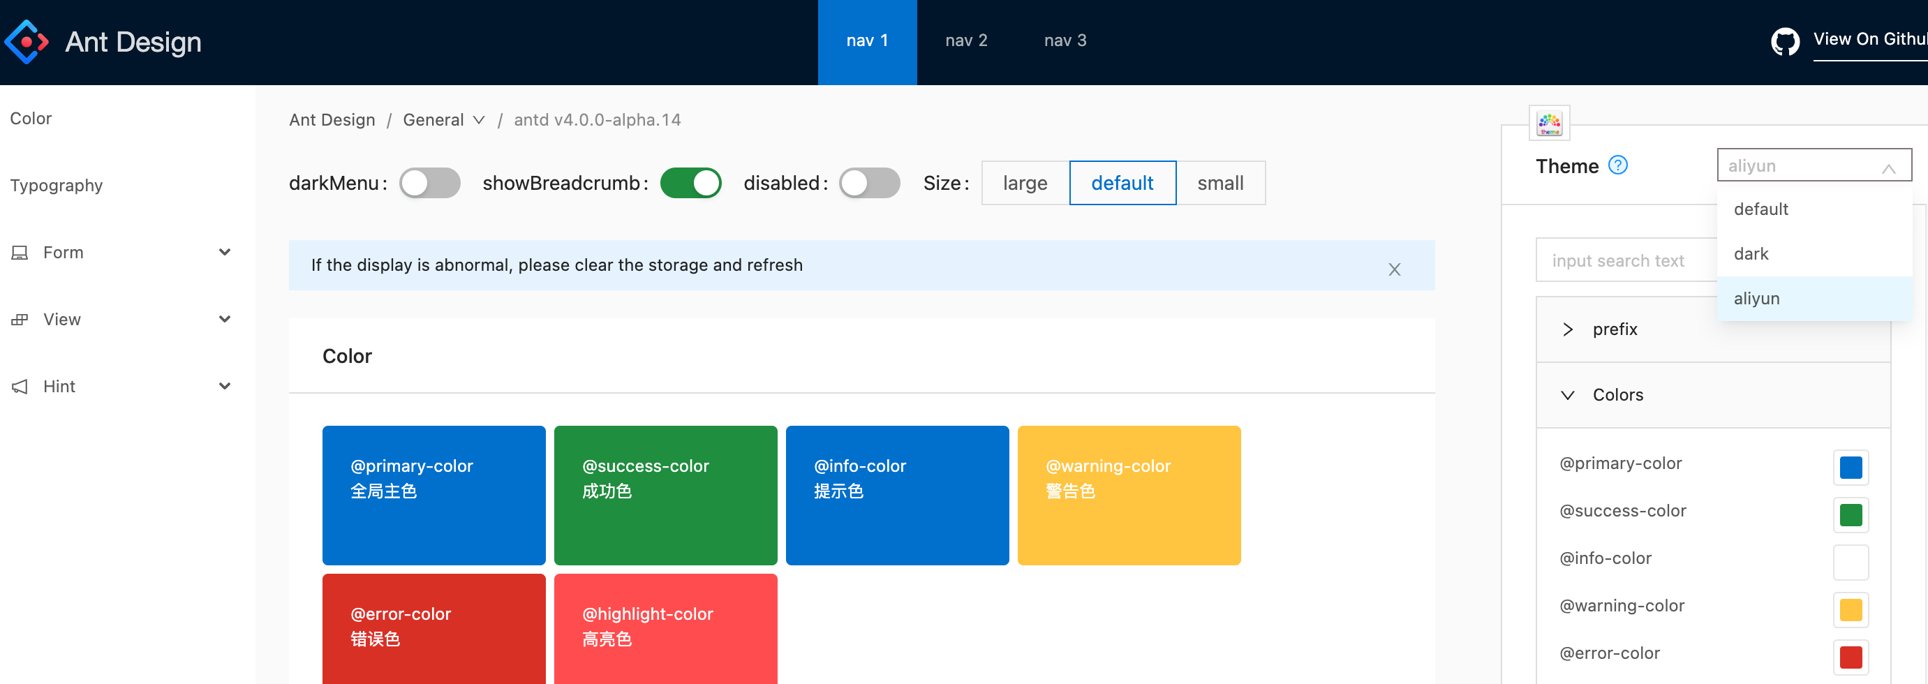Expand the prefix panel
This screenshot has height=684, width=1928.
[x=1713, y=329]
